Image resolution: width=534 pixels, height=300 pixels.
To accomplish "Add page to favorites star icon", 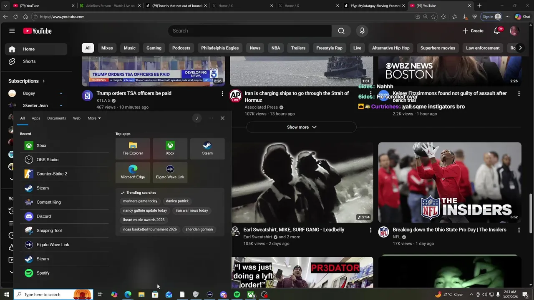I will coord(433,17).
